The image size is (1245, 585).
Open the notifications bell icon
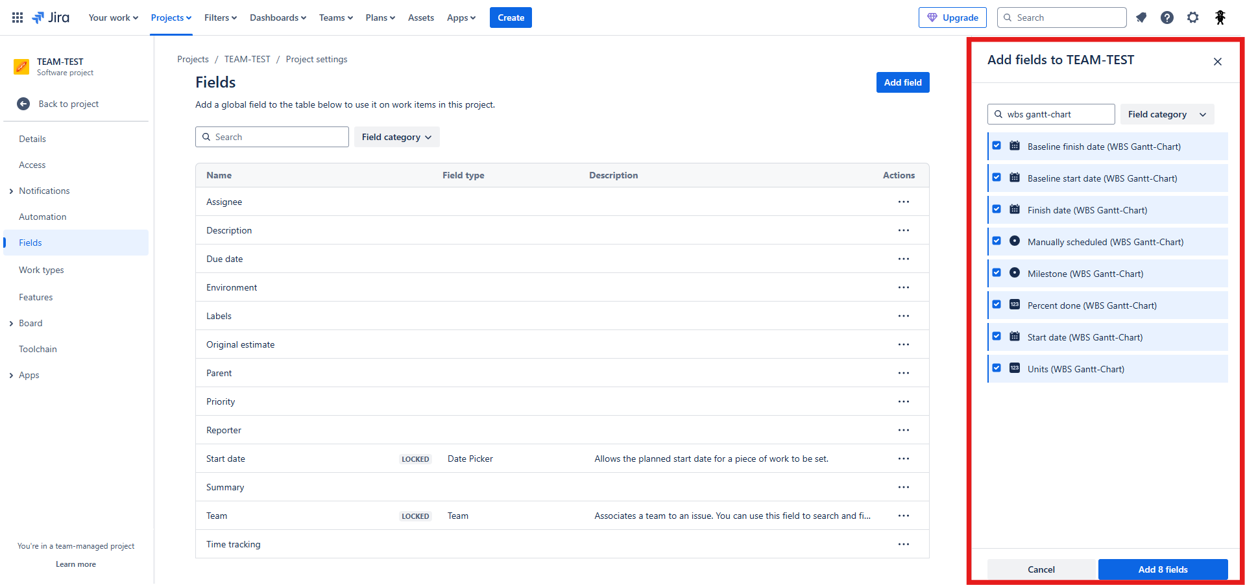tap(1141, 18)
